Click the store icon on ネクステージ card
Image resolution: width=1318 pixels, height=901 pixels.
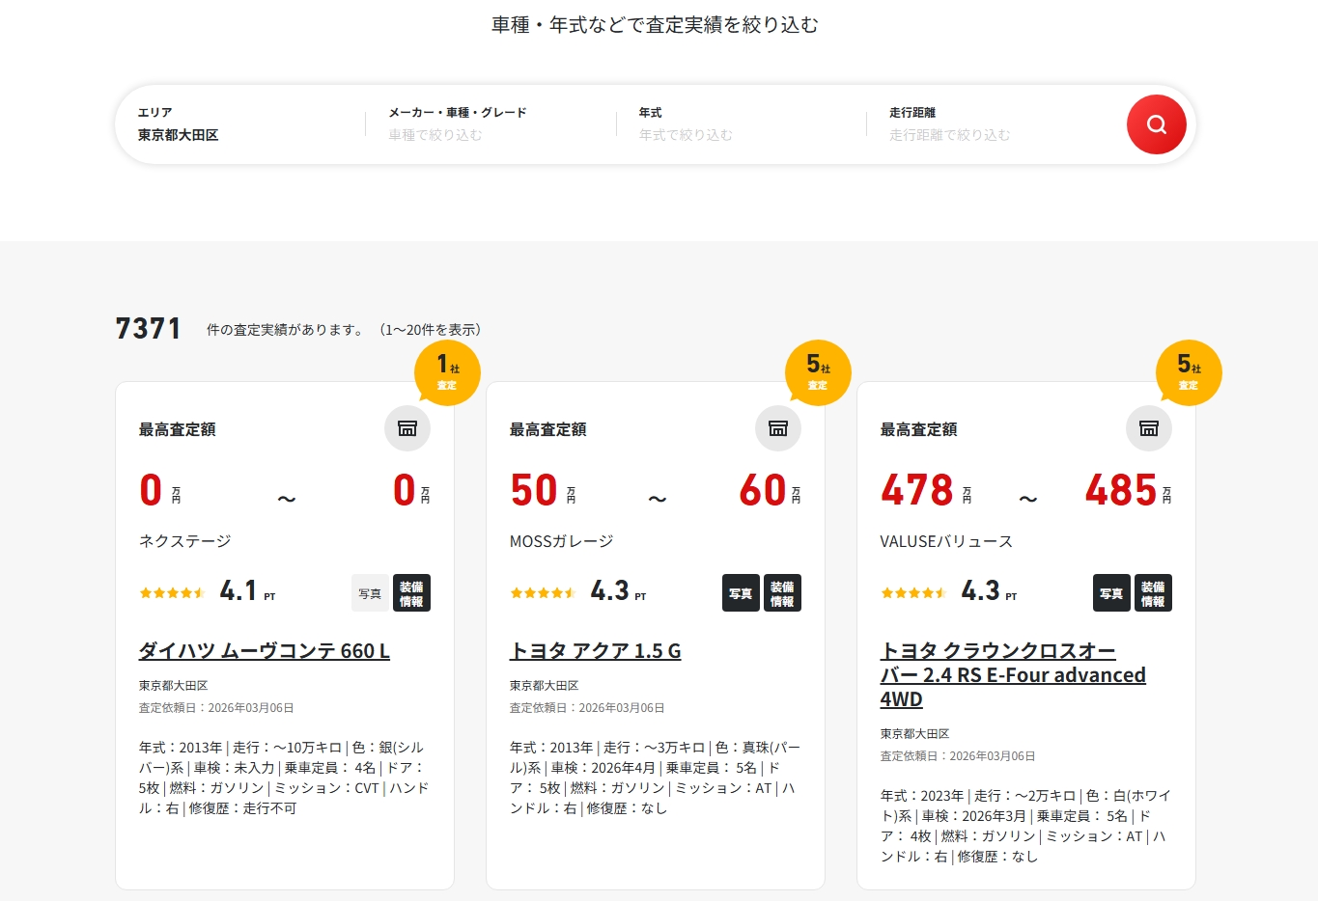tap(407, 428)
